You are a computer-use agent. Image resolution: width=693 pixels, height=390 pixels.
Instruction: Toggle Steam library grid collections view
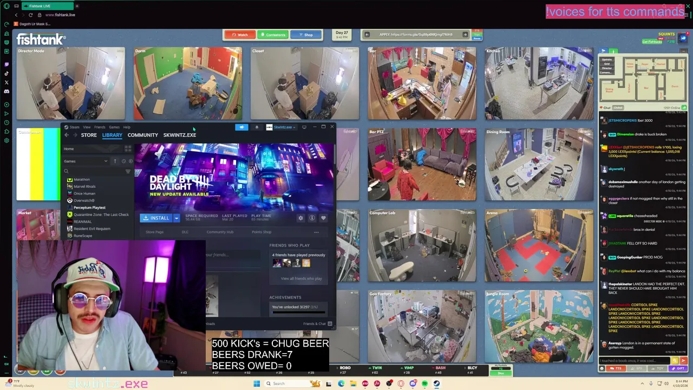pyautogui.click(x=128, y=148)
